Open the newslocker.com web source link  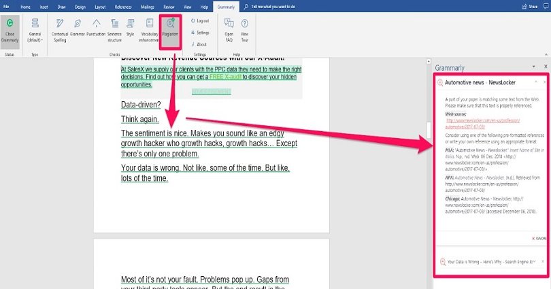point(482,123)
